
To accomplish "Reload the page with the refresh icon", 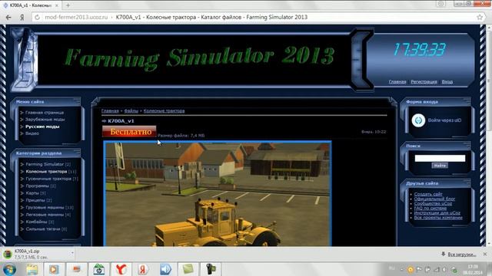I will coord(37,17).
